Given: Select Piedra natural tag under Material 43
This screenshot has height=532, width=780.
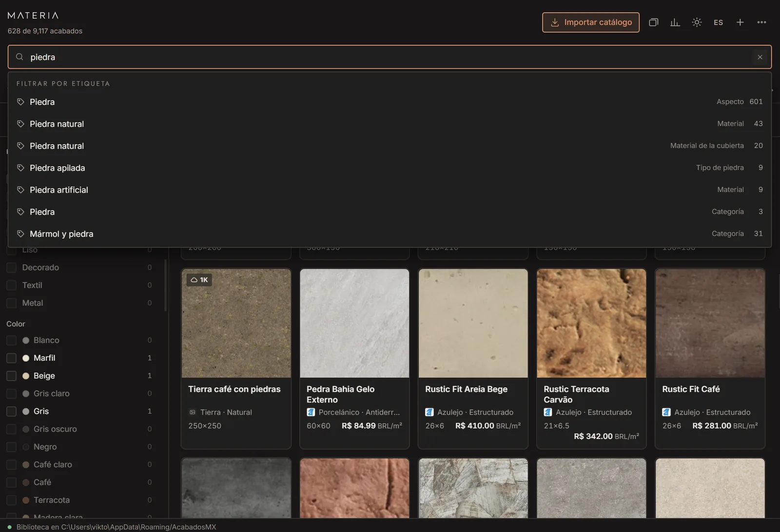Looking at the screenshot, I should pos(390,124).
